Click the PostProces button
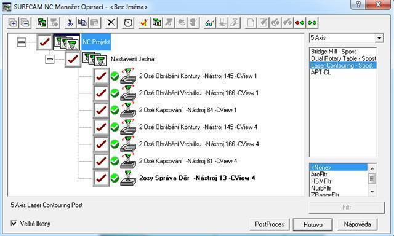Viewport: 394px width, 236px height. click(270, 224)
